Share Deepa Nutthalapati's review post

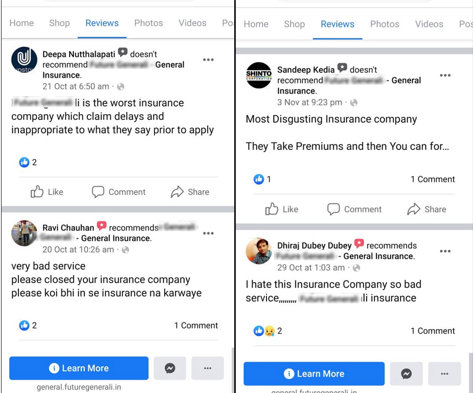click(x=190, y=192)
